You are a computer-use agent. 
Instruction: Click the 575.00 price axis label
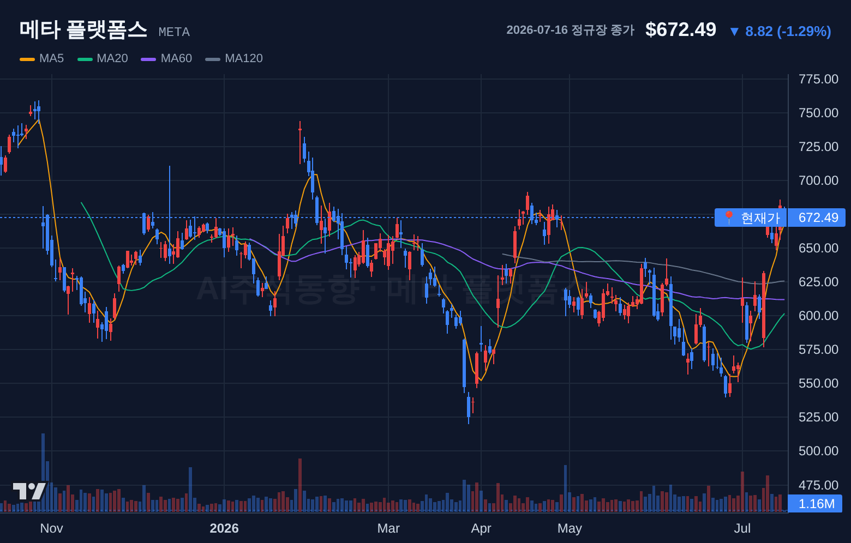point(818,349)
